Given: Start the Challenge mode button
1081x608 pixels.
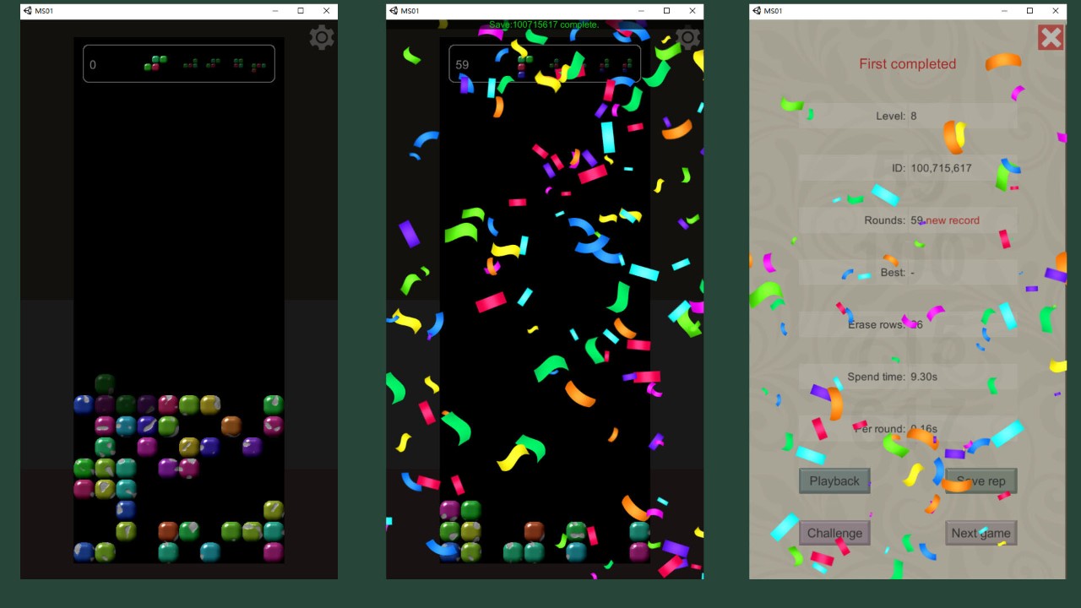Looking at the screenshot, I should (x=834, y=533).
